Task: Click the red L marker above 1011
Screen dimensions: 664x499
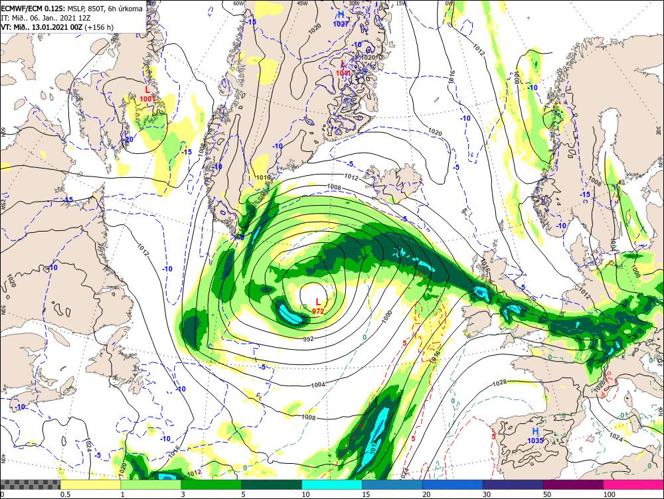Action: click(x=343, y=64)
